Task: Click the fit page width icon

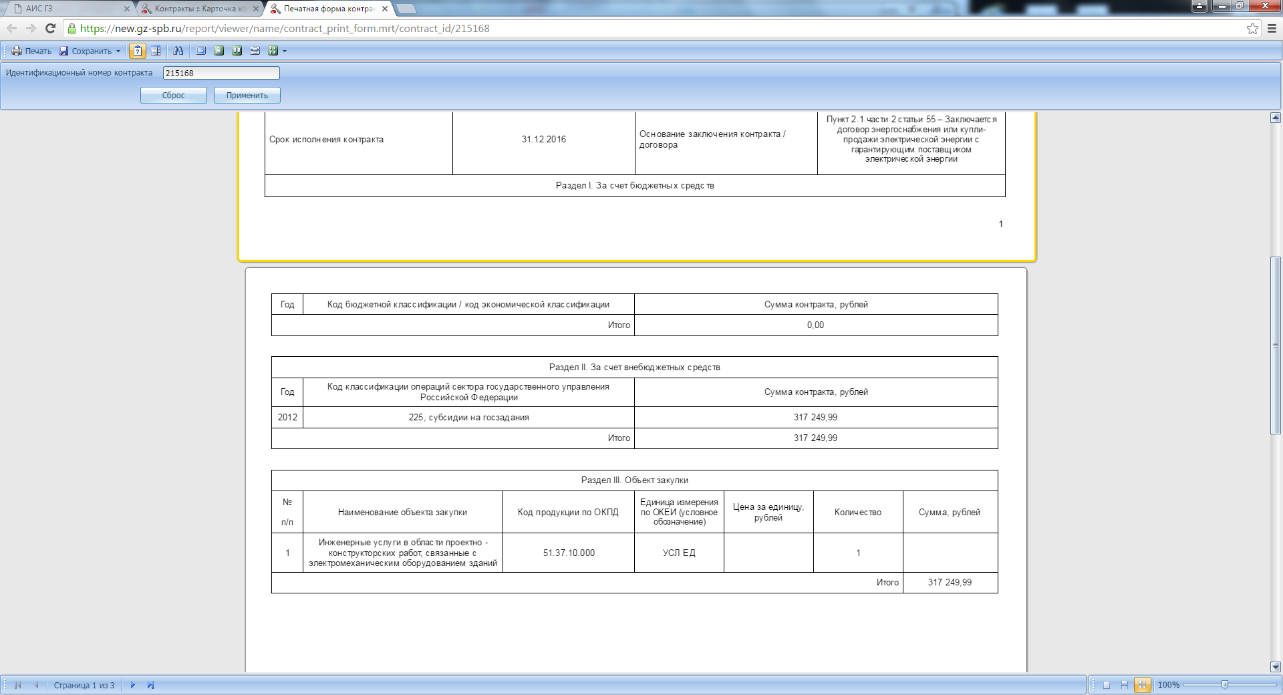Action: tap(255, 51)
